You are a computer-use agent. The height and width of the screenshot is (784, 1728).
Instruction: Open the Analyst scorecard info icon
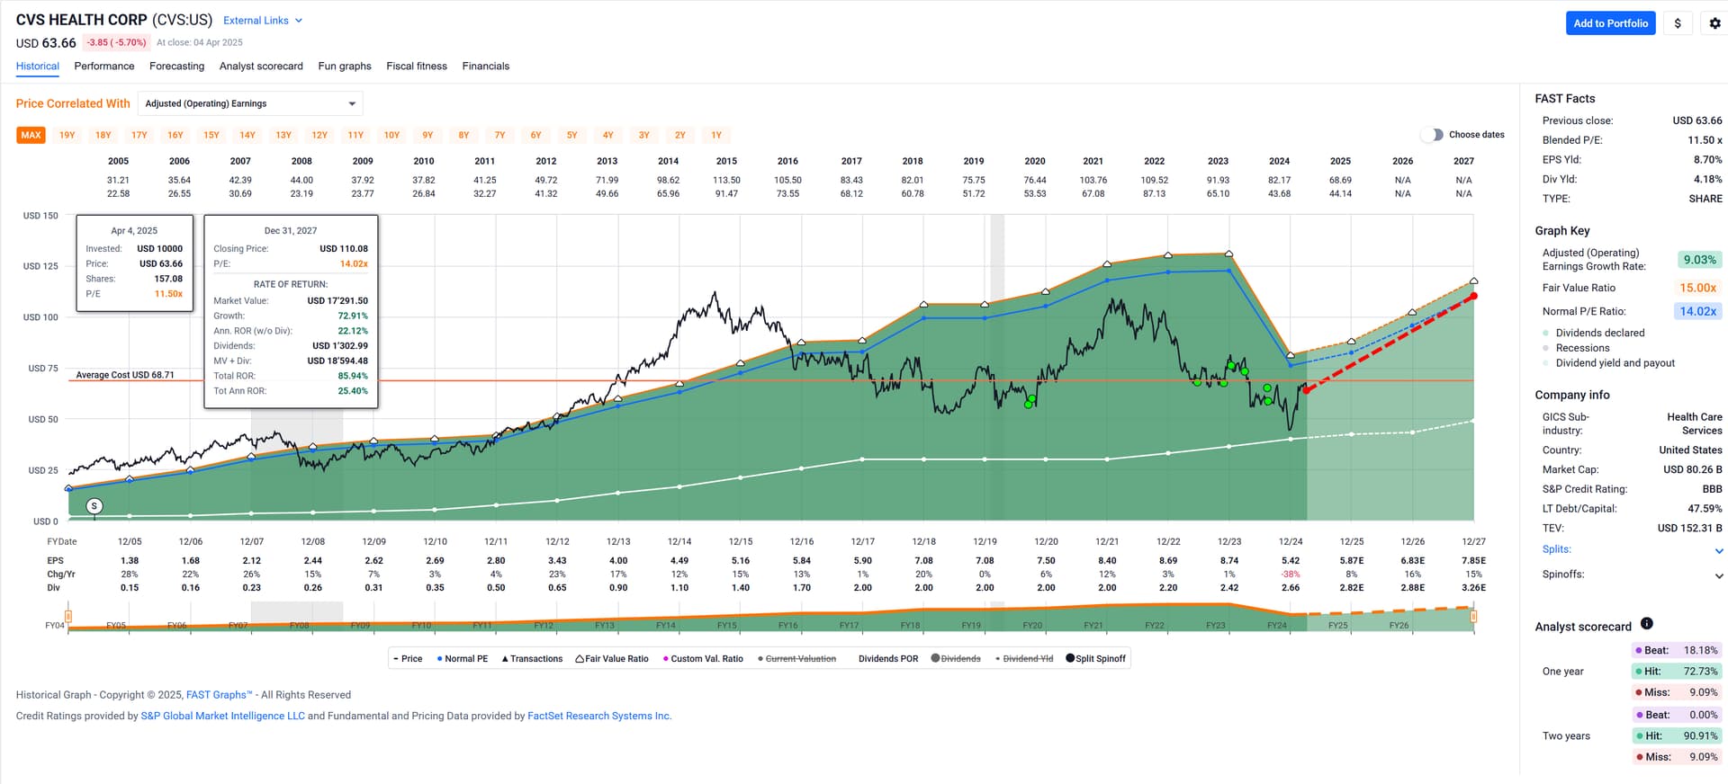[1646, 624]
